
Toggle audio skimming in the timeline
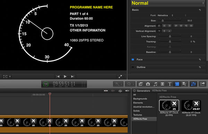click(113, 91)
